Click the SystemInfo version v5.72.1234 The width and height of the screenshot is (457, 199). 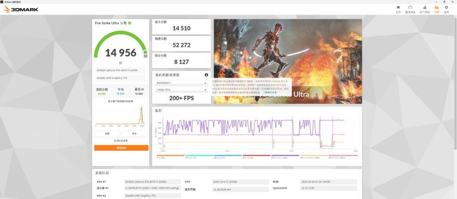(x=329, y=188)
